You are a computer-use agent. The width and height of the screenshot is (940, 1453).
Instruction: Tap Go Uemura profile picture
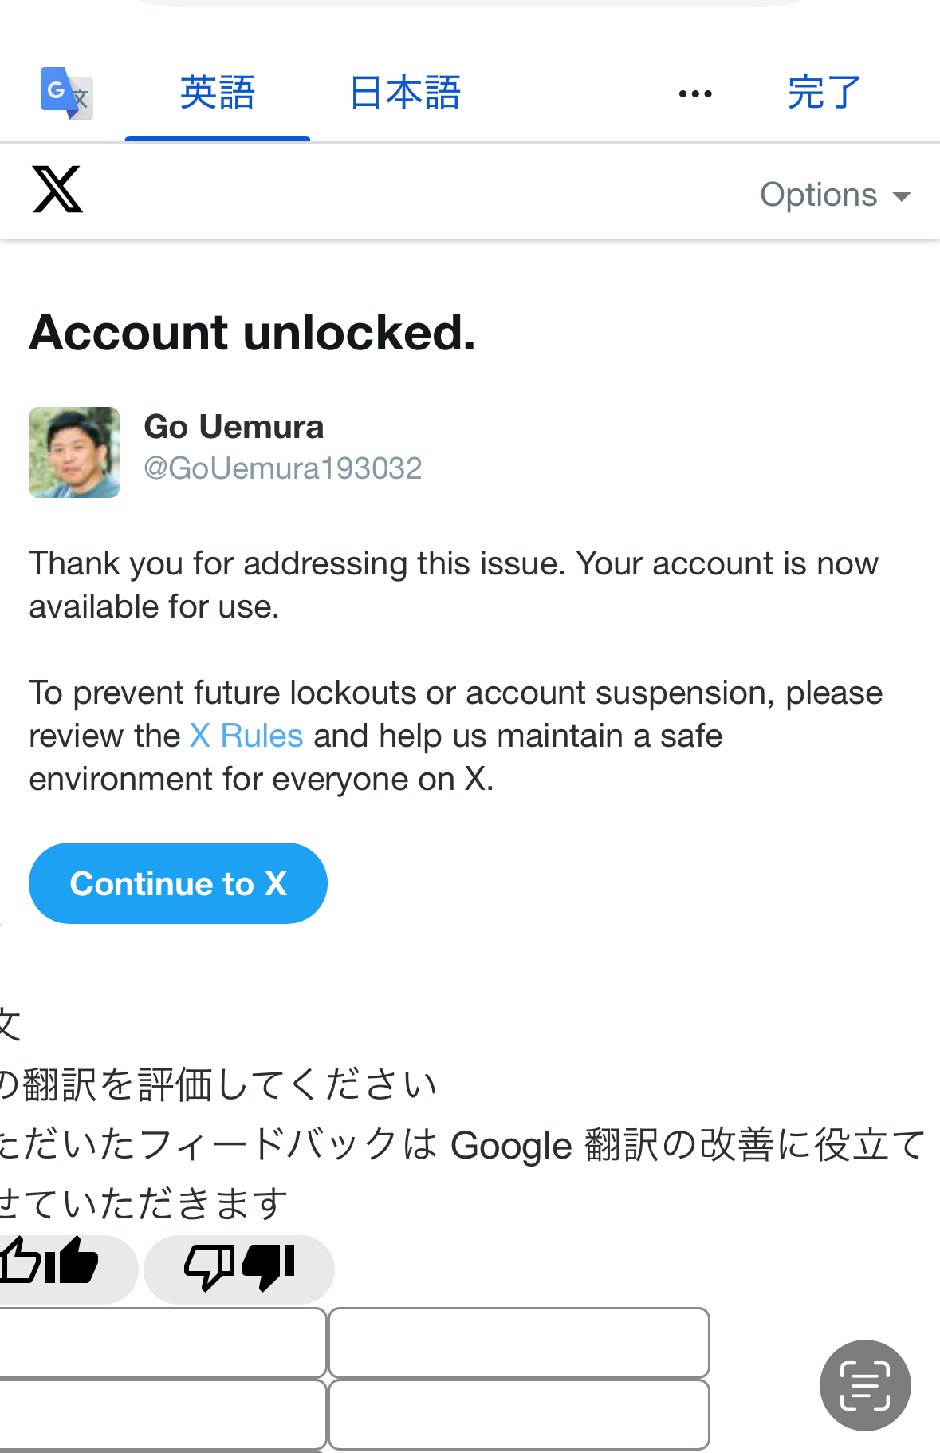point(74,452)
